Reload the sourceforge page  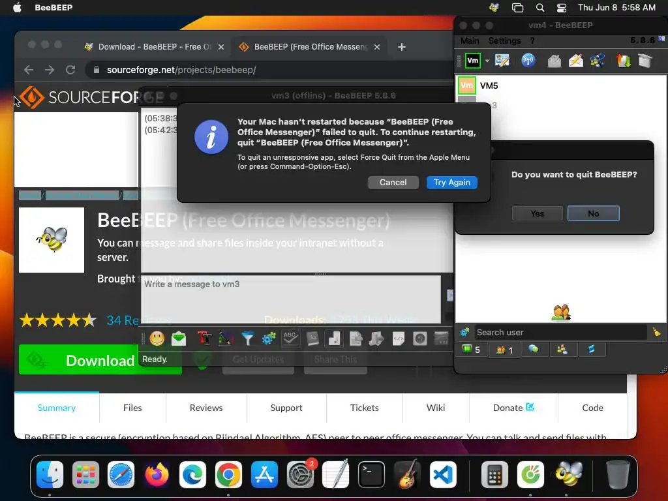(x=70, y=70)
